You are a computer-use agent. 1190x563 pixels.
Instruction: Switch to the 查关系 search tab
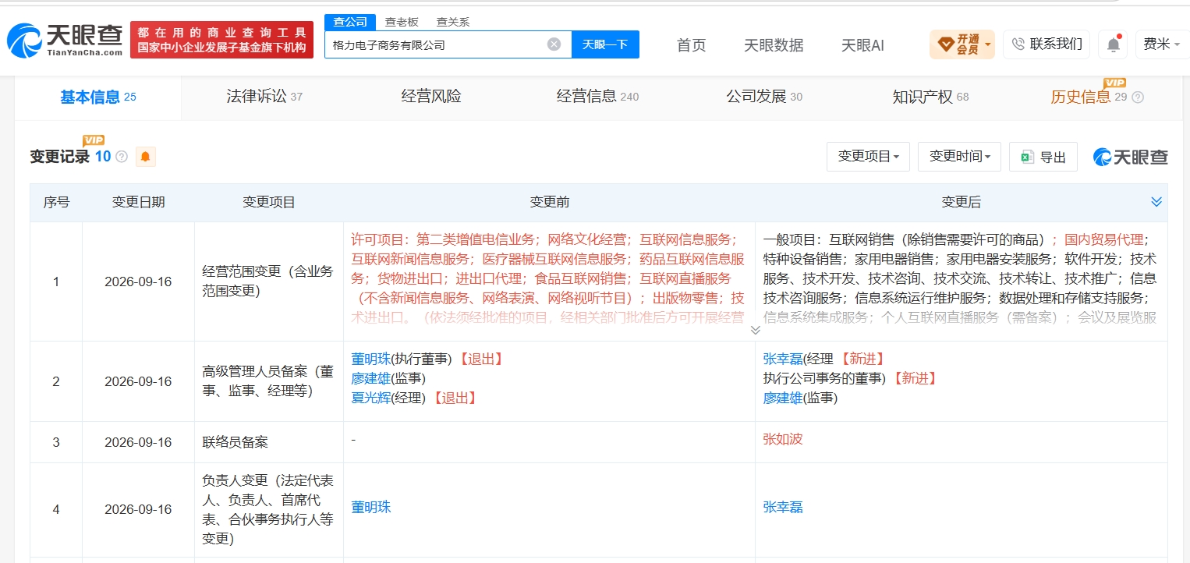[x=452, y=22]
